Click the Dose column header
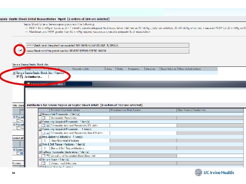 110,69
